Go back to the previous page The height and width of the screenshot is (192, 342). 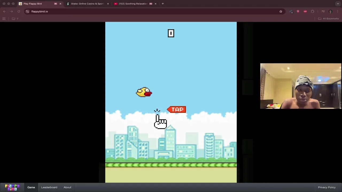pyautogui.click(x=4, y=11)
